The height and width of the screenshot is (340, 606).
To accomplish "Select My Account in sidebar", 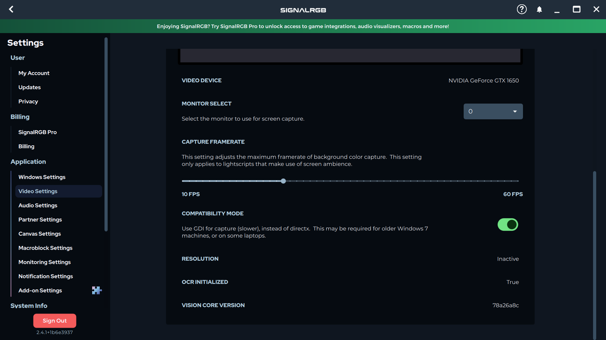I will pyautogui.click(x=34, y=73).
